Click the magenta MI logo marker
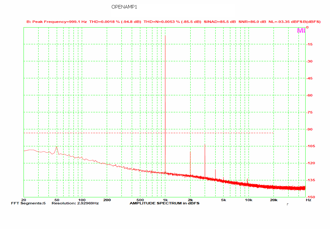330x229 pixels. (301, 30)
